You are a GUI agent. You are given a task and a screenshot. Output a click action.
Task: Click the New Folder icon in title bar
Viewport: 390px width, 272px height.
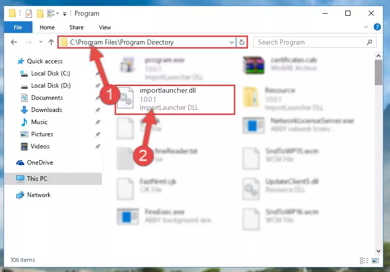point(40,13)
